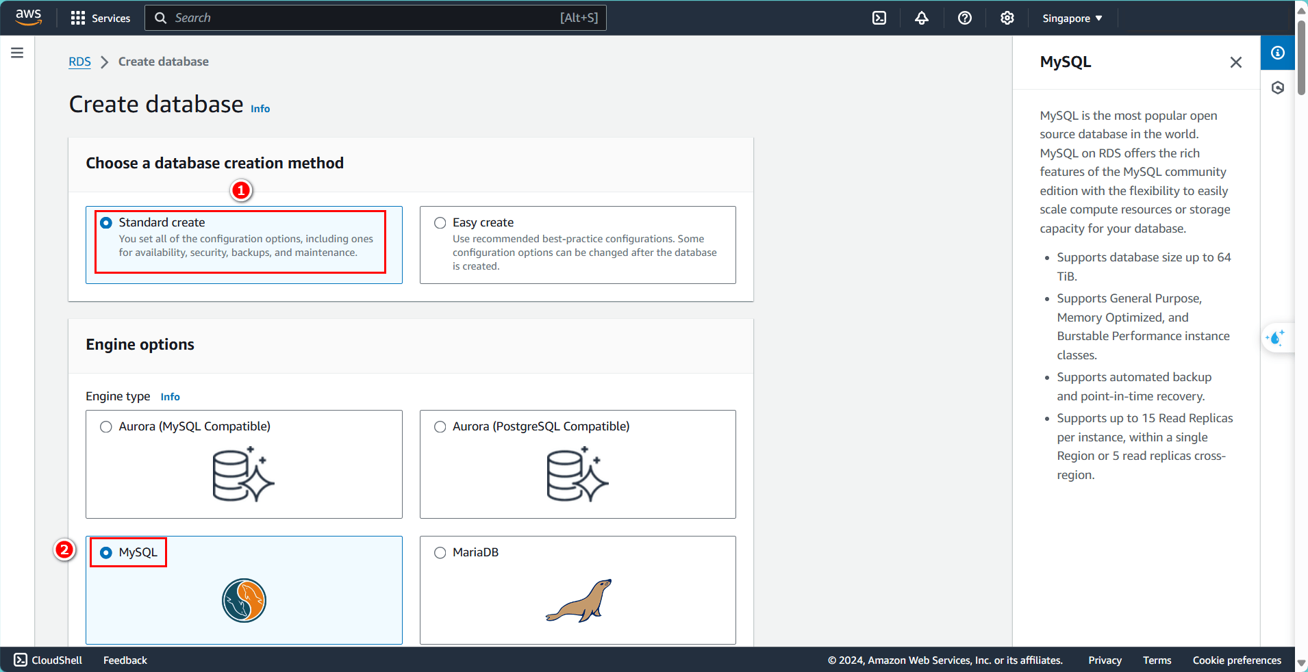
Task: Click the Aurora MySQL database icon
Action: (x=244, y=474)
